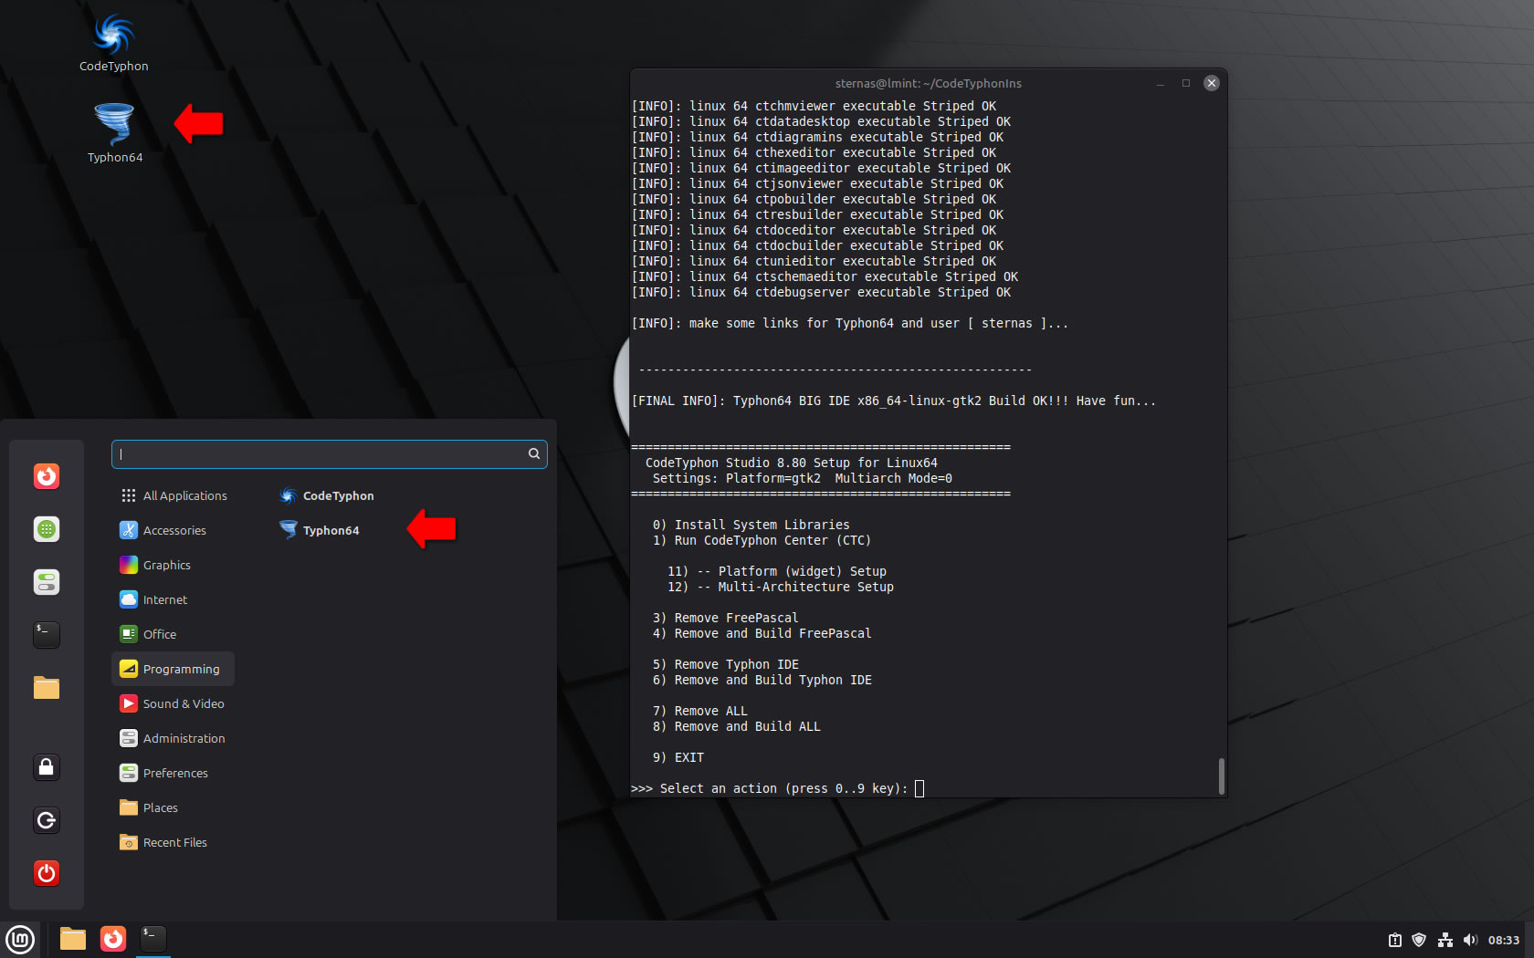Click the search magnifier icon in menu
This screenshot has height=958, width=1534.
pyautogui.click(x=534, y=454)
